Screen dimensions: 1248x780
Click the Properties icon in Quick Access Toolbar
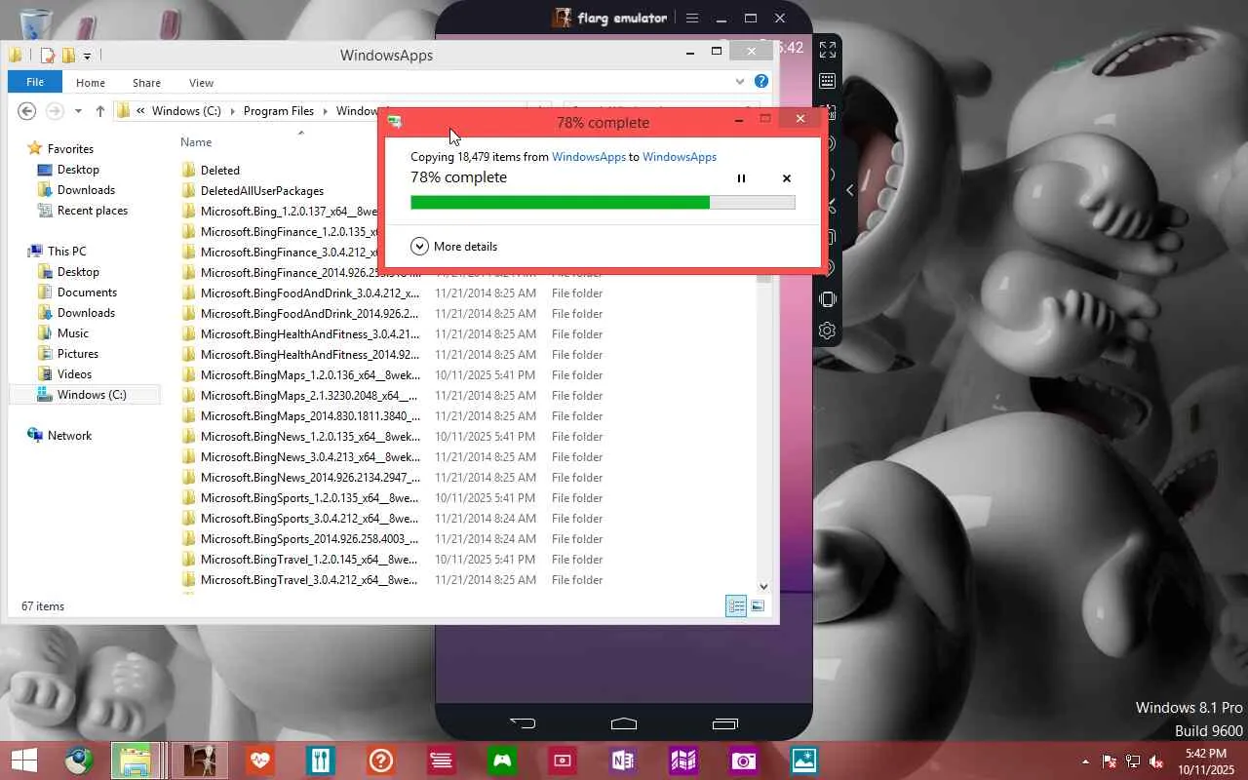[x=46, y=56]
